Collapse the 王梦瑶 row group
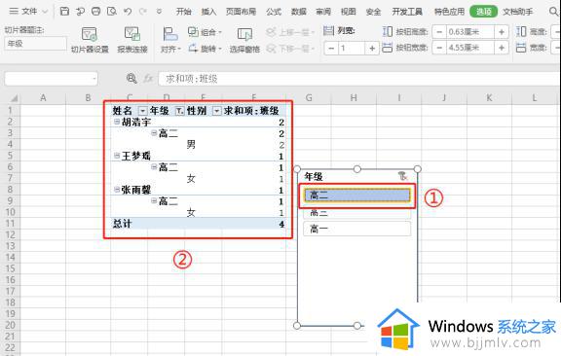The height and width of the screenshot is (356, 561). click(117, 156)
